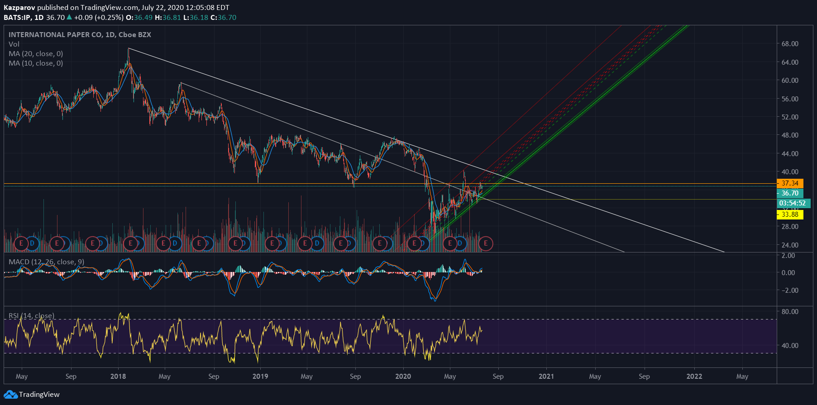This screenshot has width=817, height=405.
Task: Click the yellow 33.88 price label
Action: pyautogui.click(x=790, y=214)
